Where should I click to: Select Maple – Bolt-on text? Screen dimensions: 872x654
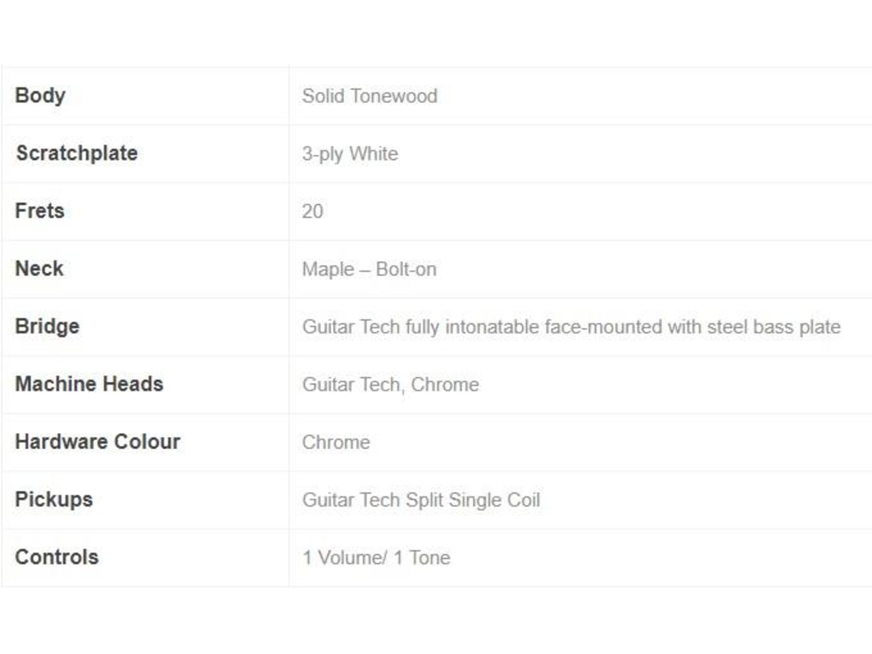click(369, 269)
